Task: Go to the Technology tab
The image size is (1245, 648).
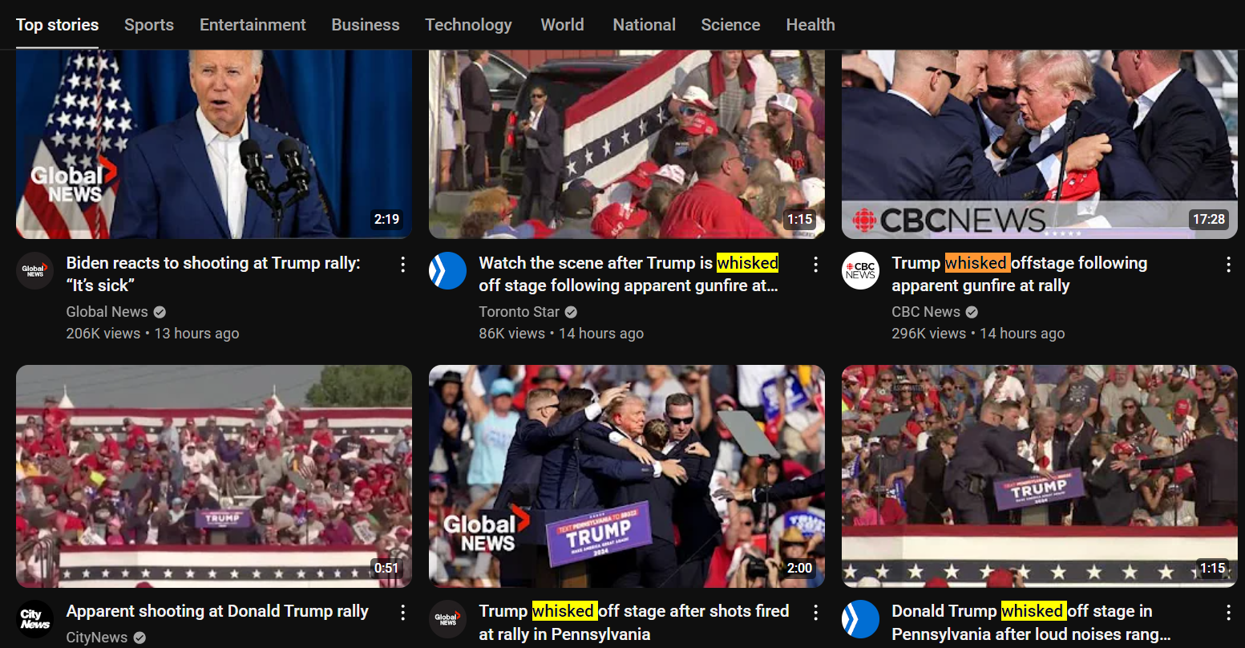Action: coord(469,25)
